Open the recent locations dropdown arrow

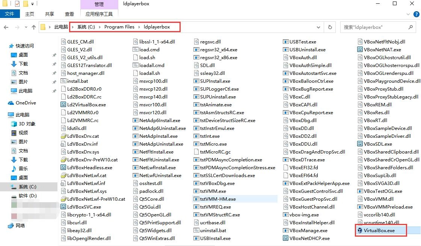coord(26,27)
